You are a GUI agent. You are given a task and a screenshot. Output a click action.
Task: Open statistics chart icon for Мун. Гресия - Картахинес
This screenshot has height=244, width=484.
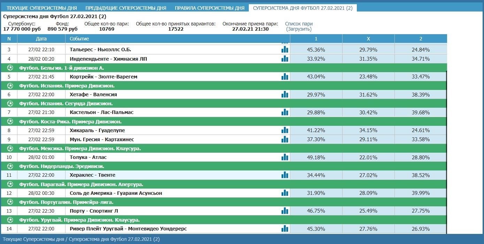point(285,139)
